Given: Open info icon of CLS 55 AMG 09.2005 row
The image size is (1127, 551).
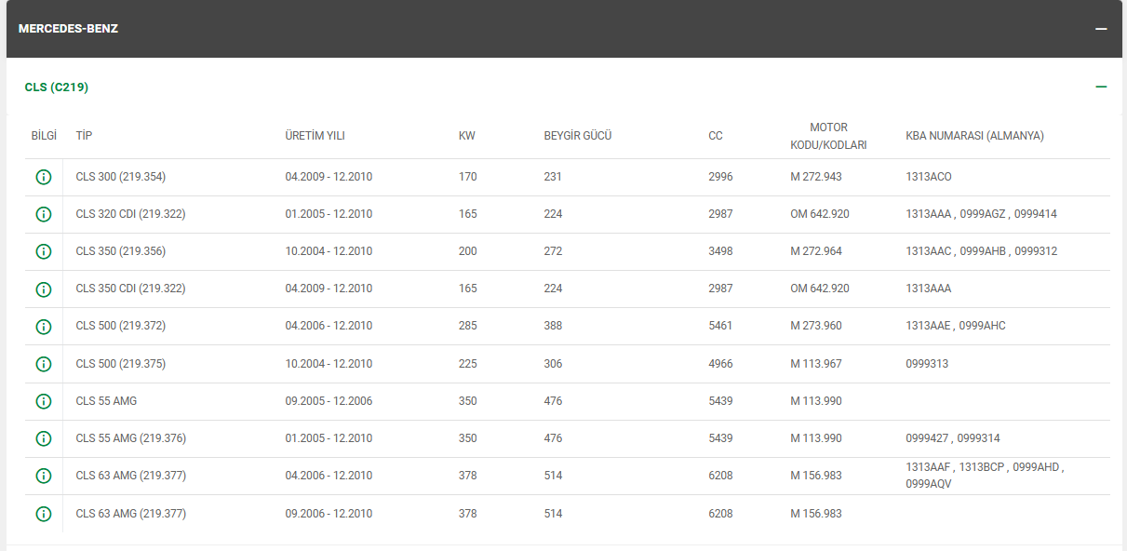Looking at the screenshot, I should point(43,401).
